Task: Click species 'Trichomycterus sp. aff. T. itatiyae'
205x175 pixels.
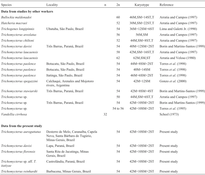Action: (x=19, y=164)
